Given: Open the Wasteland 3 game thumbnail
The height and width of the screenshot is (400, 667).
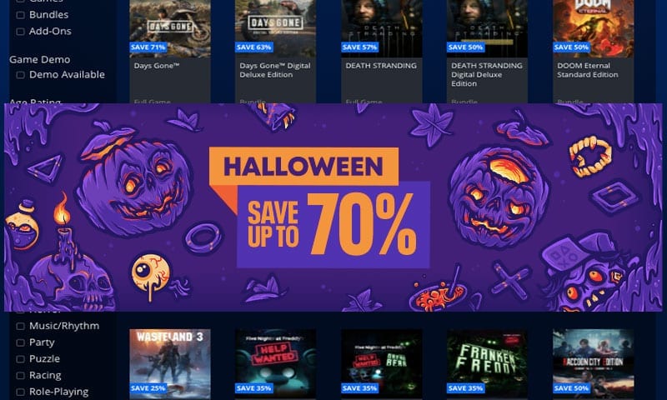Looking at the screenshot, I should (170, 363).
